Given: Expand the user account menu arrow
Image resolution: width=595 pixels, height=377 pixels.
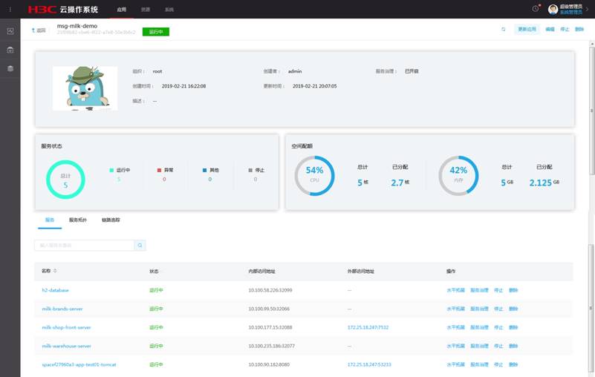Looking at the screenshot, I should pos(587,10).
